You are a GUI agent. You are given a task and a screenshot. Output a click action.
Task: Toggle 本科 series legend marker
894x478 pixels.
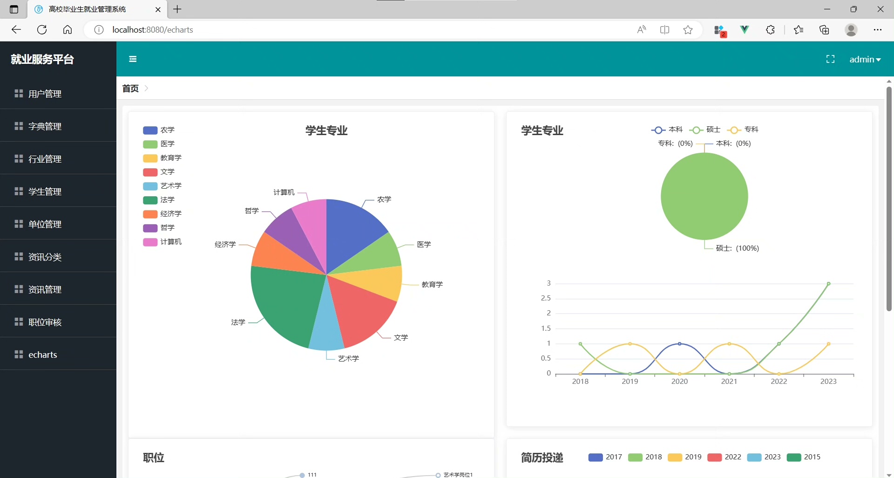658,130
